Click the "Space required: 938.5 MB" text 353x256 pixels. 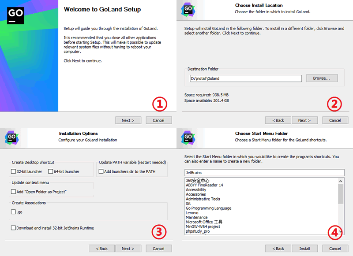(207, 95)
